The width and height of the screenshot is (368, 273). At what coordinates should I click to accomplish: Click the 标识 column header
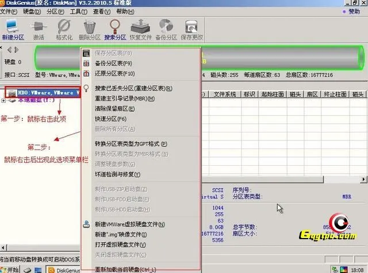[x=250, y=95]
